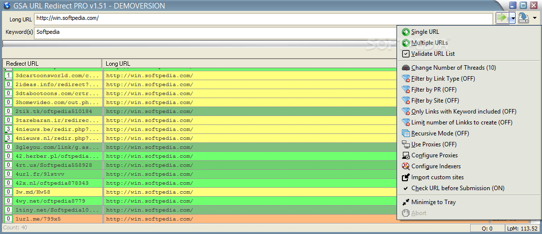The height and width of the screenshot is (234, 542).
Task: Select row 1tiny.net/Softpedia10...
Action: [x=200, y=210]
